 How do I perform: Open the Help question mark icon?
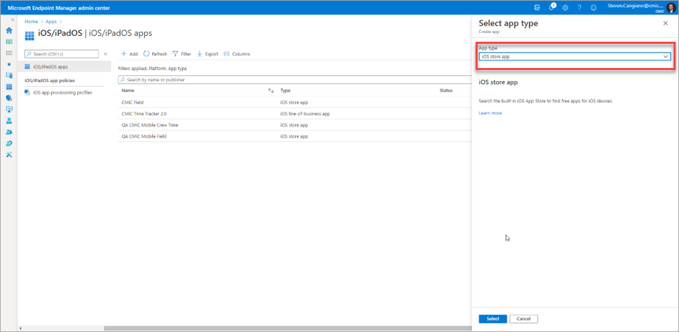click(579, 8)
